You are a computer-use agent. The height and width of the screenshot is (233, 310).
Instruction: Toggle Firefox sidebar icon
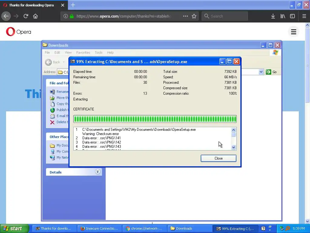tap(292, 16)
